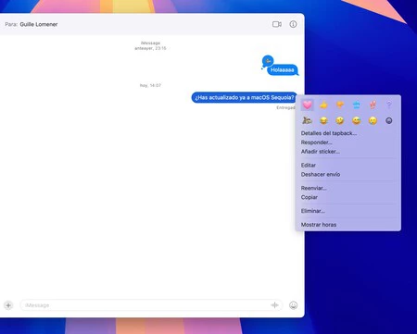Click the Holaaaaa message bubble
This screenshot has width=417, height=334.
[x=283, y=70]
